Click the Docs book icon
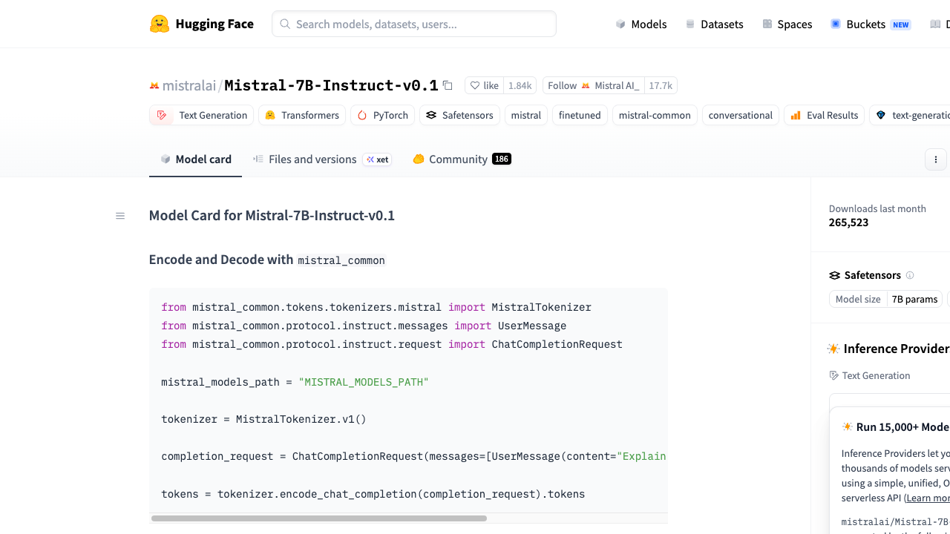The image size is (950, 534). point(935,24)
